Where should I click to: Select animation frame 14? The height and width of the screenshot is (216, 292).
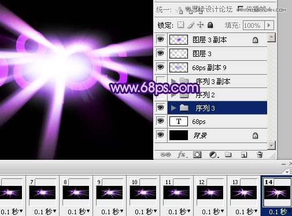[277, 192]
